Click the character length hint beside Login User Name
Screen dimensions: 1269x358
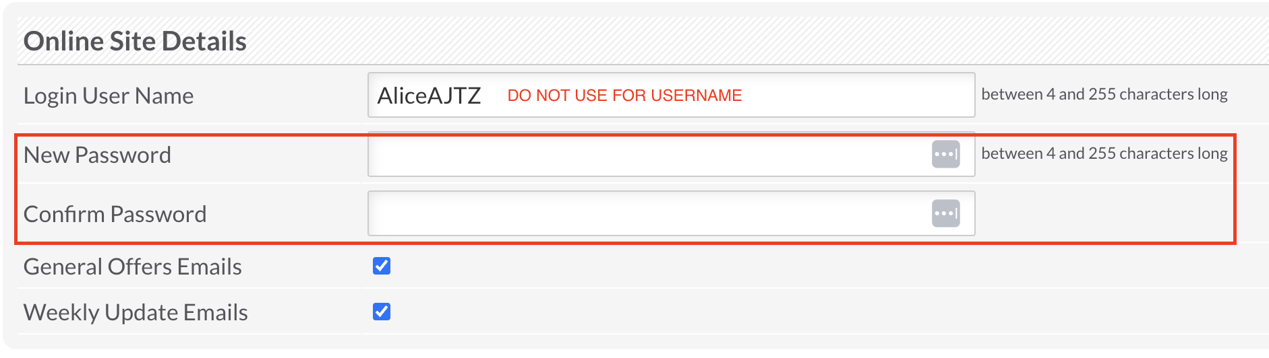(1104, 94)
